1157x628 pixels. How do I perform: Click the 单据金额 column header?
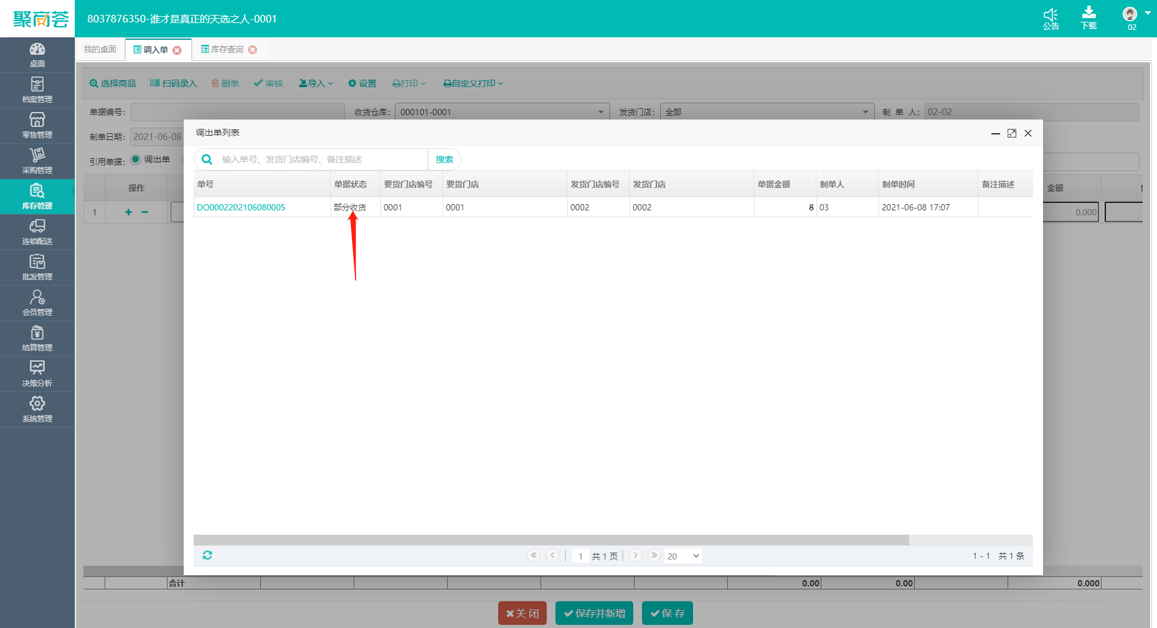coord(785,184)
